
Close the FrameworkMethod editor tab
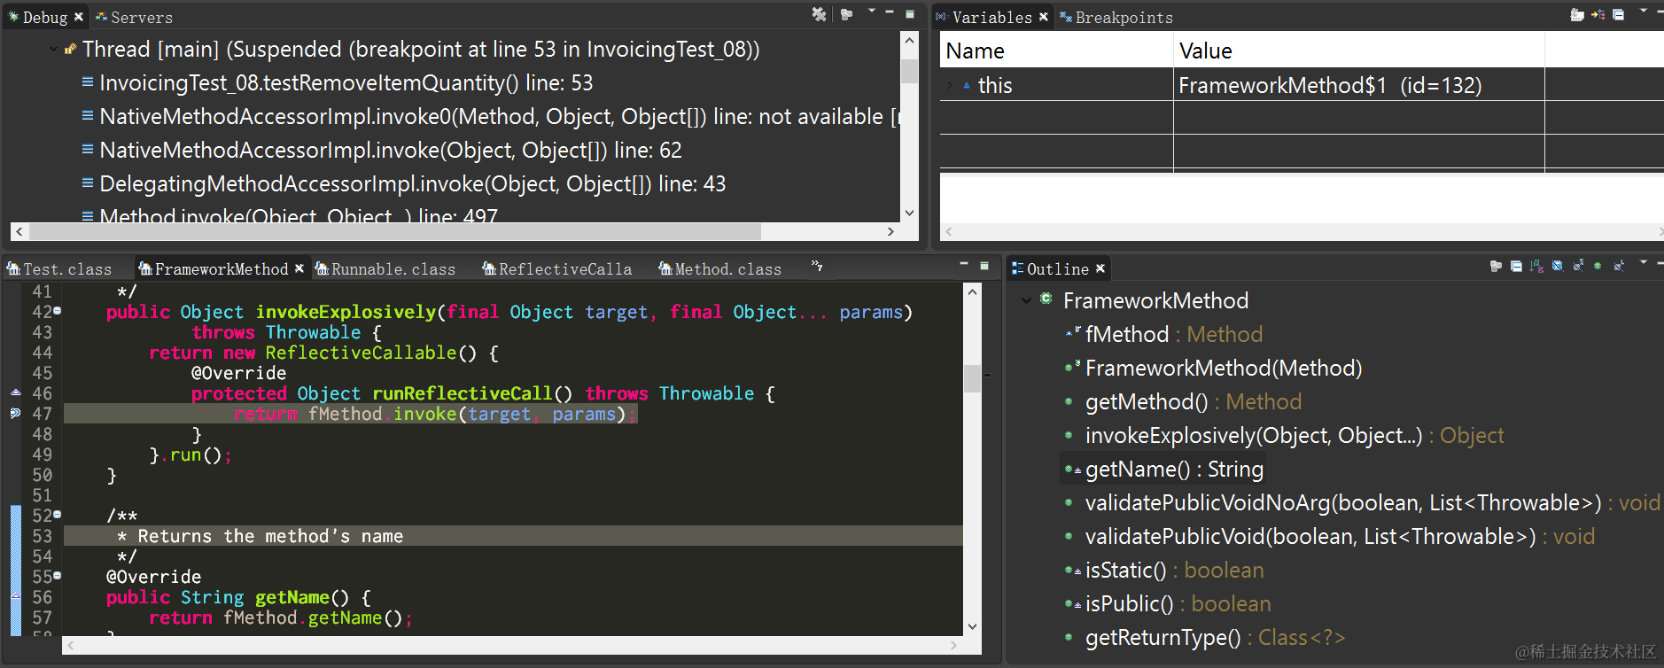pyautogui.click(x=299, y=268)
